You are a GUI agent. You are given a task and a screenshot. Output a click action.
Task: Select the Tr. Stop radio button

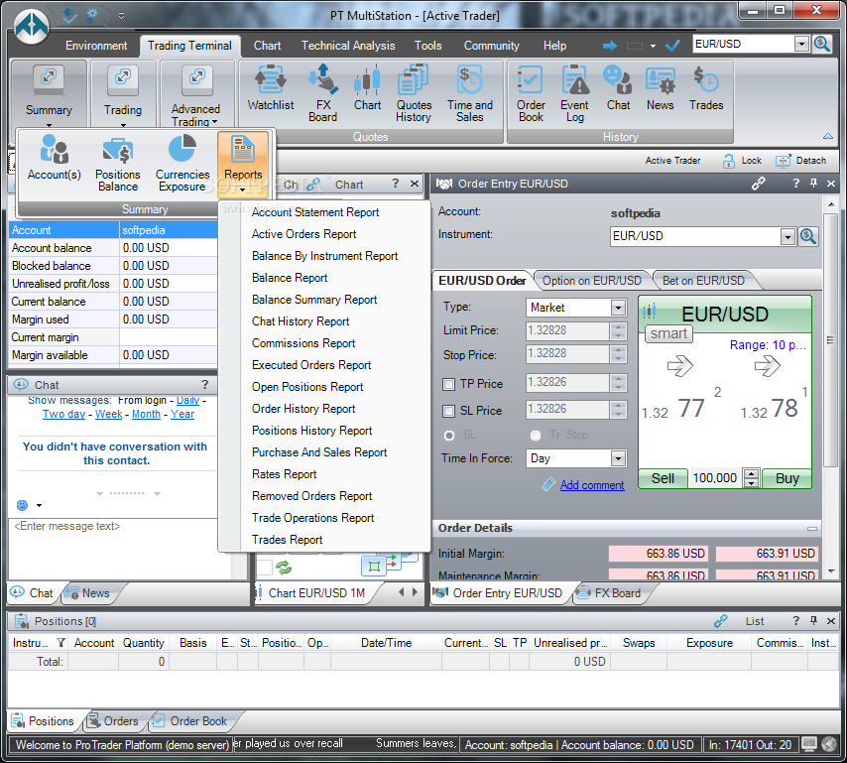(536, 435)
